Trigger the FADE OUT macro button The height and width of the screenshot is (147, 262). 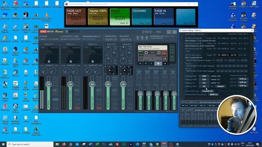click(76, 17)
